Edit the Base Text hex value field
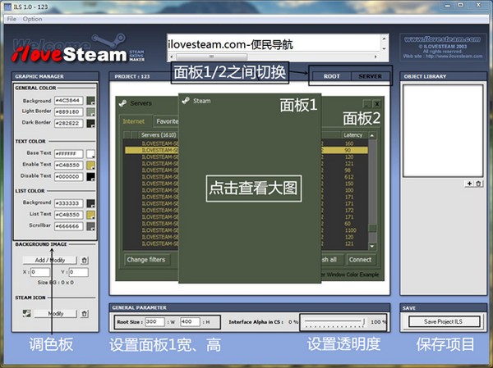Image resolution: width=493 pixels, height=368 pixels. tap(69, 154)
